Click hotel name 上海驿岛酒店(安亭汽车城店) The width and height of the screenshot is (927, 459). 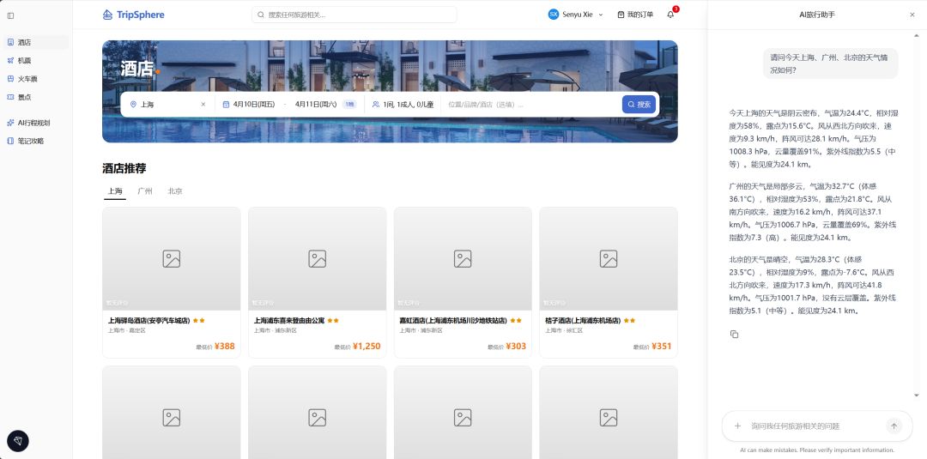pyautogui.click(x=149, y=321)
